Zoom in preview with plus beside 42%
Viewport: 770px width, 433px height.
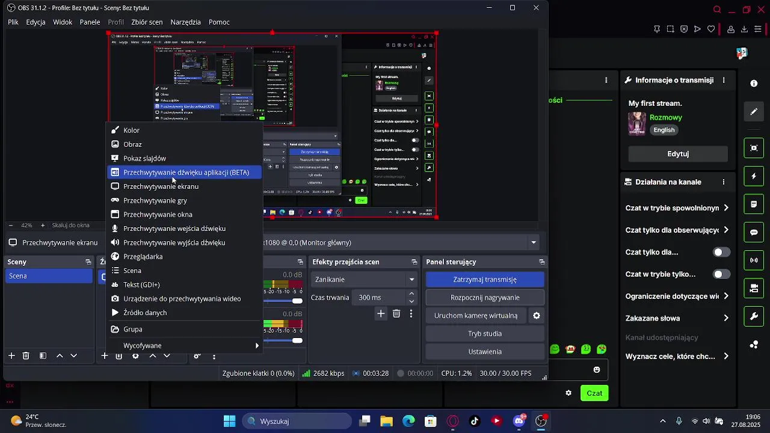coord(43,226)
